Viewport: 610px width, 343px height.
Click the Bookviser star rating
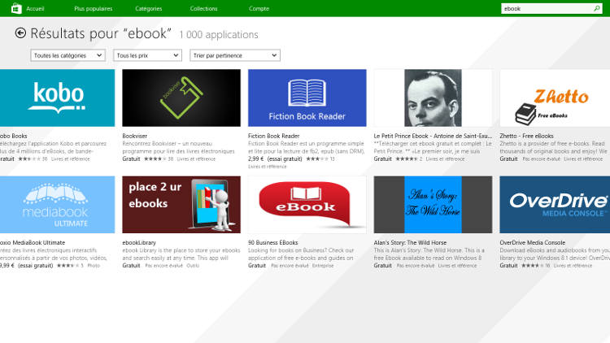tap(155, 158)
